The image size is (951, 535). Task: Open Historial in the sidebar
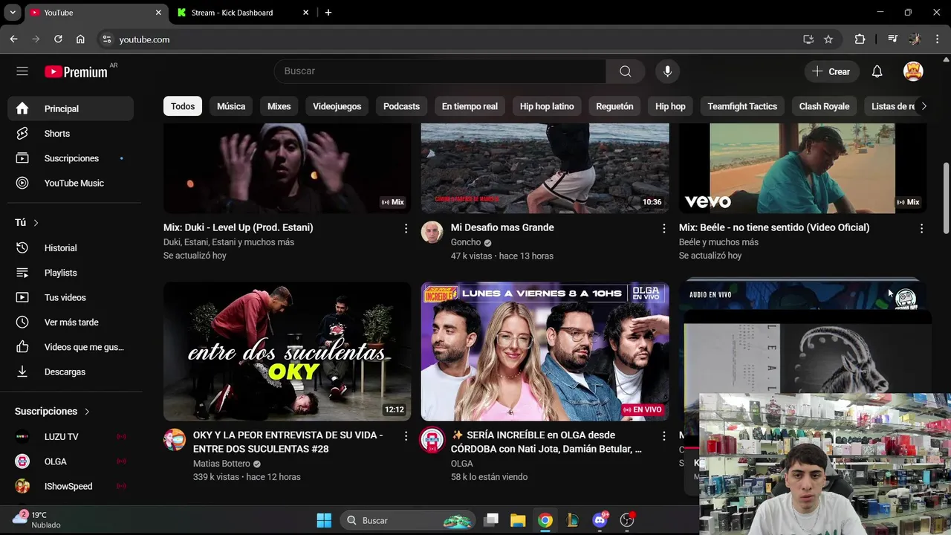click(71, 248)
